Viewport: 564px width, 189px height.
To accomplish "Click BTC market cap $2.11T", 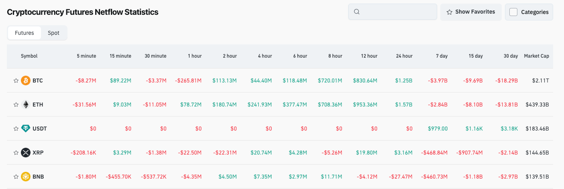I will click(540, 80).
